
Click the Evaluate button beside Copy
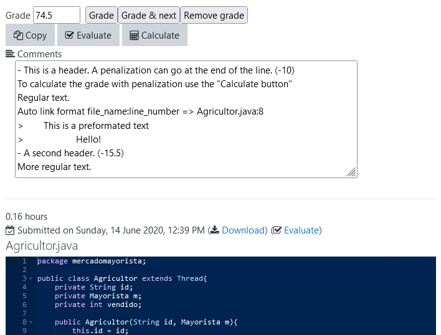pyautogui.click(x=88, y=35)
